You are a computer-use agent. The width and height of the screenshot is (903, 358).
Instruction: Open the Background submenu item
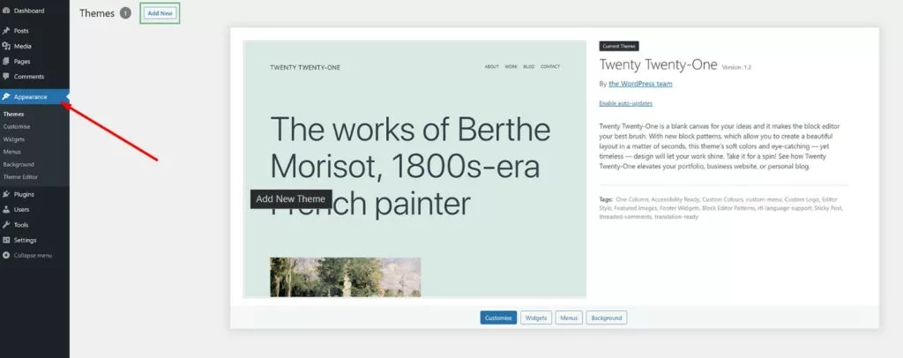point(19,165)
